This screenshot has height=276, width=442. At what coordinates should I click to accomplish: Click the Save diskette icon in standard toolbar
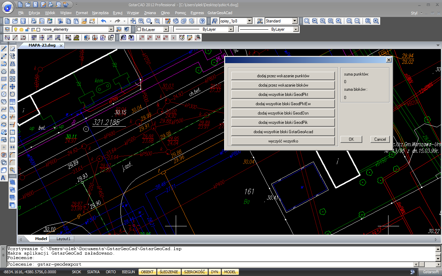(x=22, y=21)
